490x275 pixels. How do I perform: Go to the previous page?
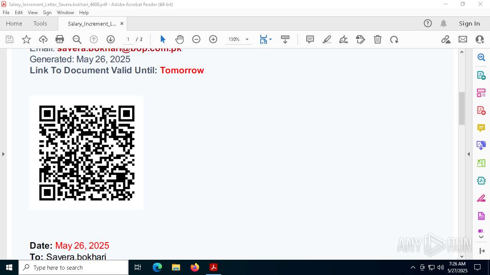tap(94, 39)
